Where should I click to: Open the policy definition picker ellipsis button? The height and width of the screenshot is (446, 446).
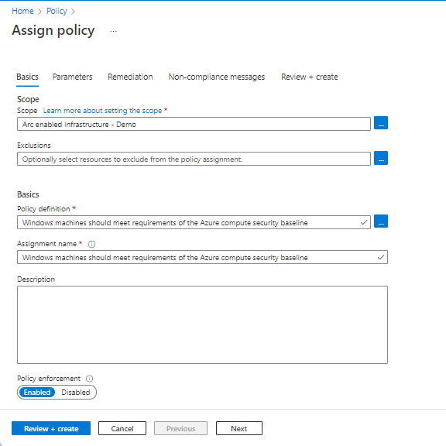[x=381, y=221]
